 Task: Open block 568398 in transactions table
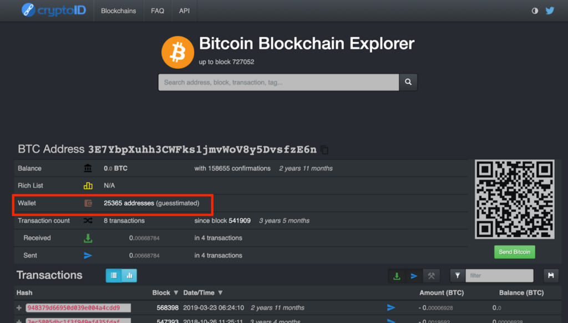(x=168, y=308)
